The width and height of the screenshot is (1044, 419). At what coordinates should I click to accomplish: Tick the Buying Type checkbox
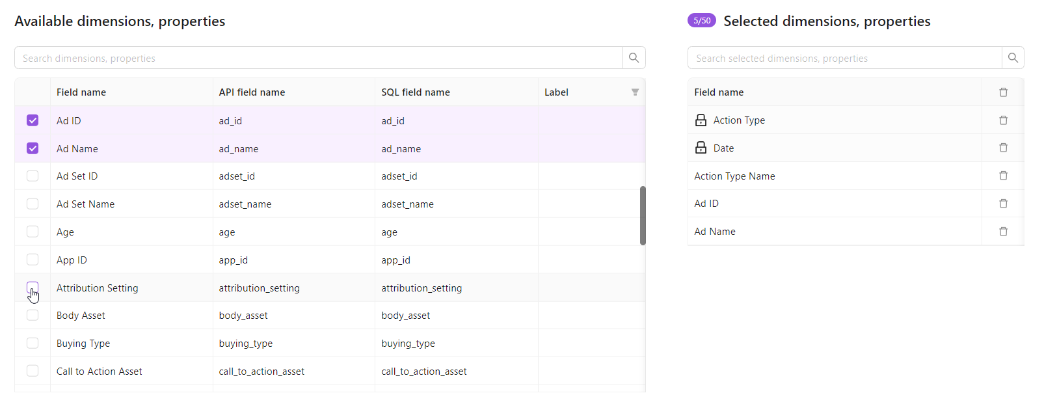point(33,343)
